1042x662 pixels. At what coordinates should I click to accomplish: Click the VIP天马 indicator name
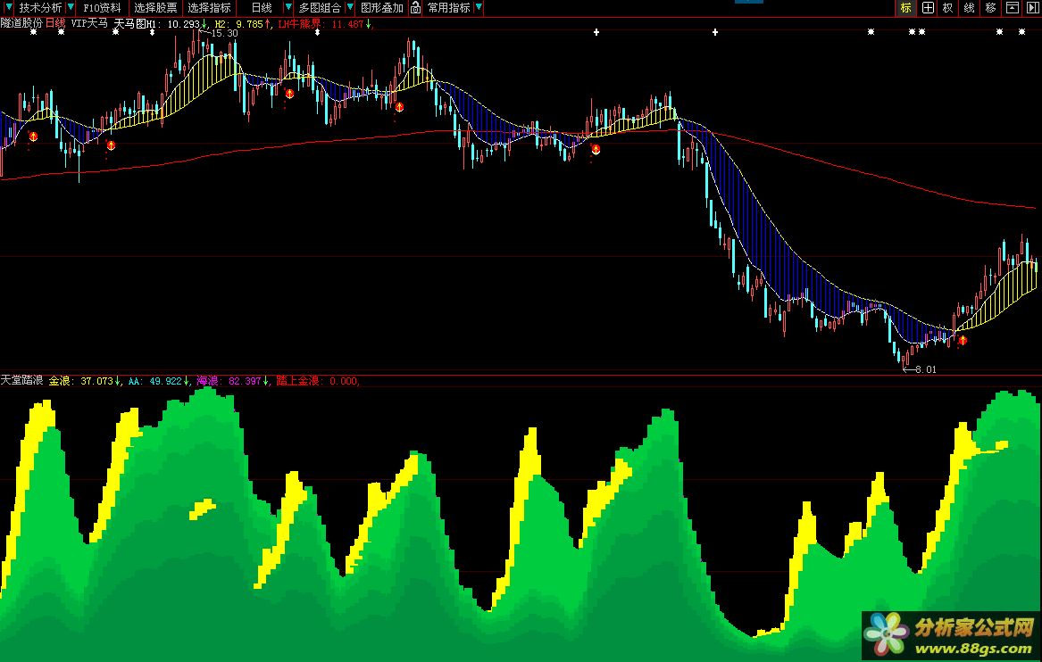point(89,23)
